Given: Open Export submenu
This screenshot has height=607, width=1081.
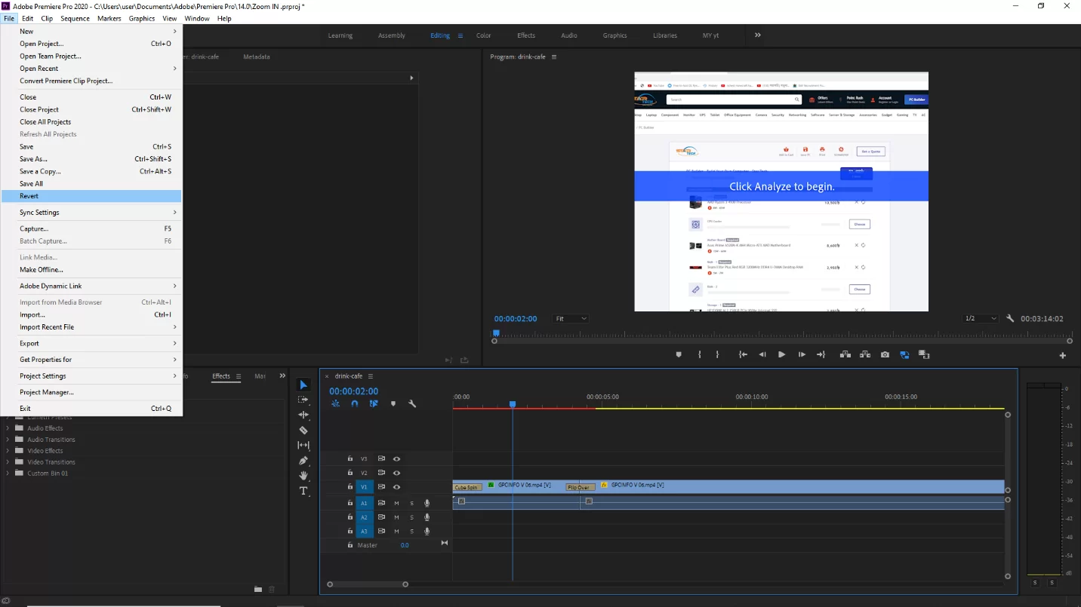Looking at the screenshot, I should (x=91, y=343).
